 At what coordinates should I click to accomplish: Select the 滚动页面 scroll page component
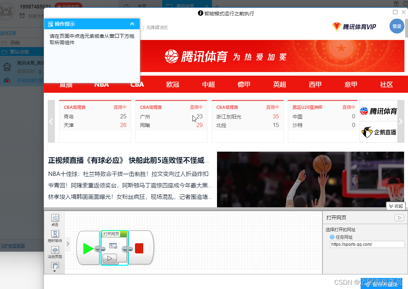click(55, 250)
